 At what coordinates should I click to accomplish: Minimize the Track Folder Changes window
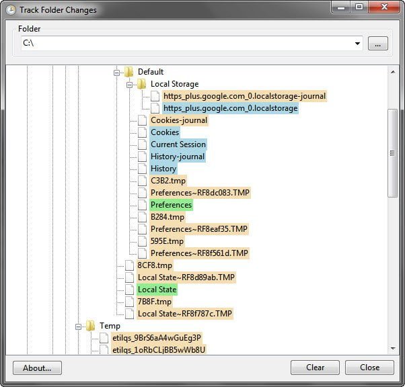(x=340, y=7)
